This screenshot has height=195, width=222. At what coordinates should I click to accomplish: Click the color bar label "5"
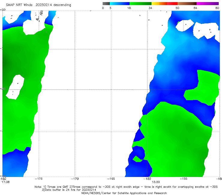coord(110,8)
